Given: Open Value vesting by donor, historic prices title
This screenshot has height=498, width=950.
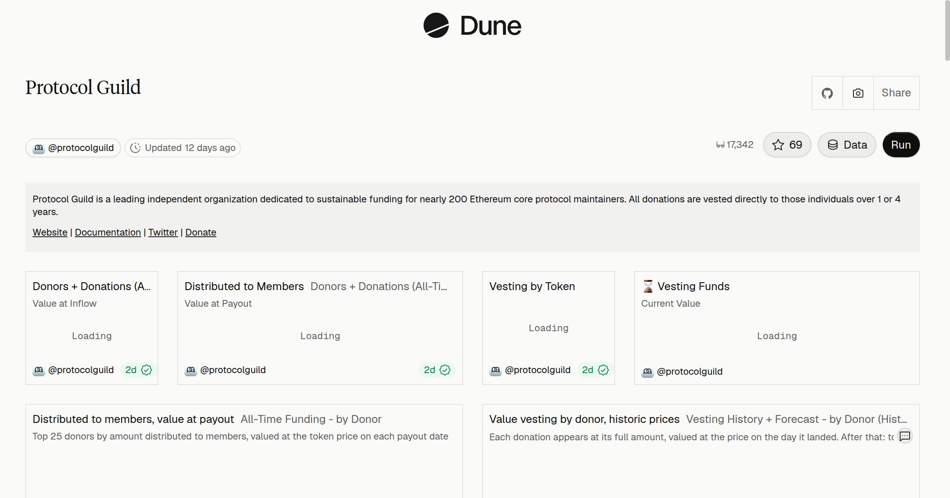Looking at the screenshot, I should (x=584, y=419).
